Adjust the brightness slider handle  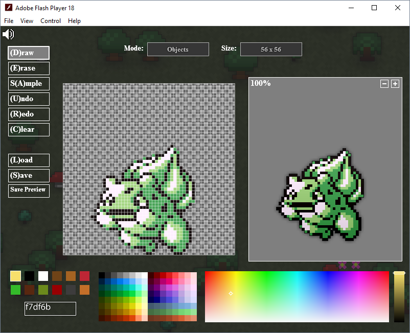point(399,273)
